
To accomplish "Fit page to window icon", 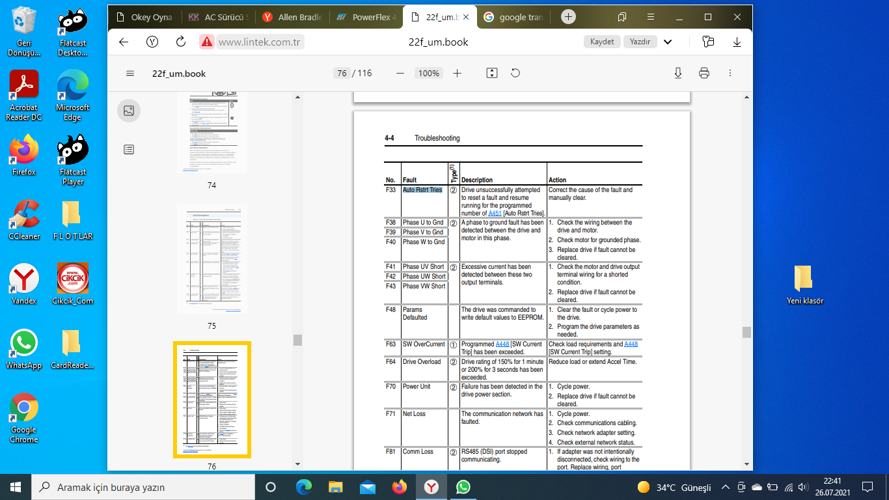I will (492, 74).
